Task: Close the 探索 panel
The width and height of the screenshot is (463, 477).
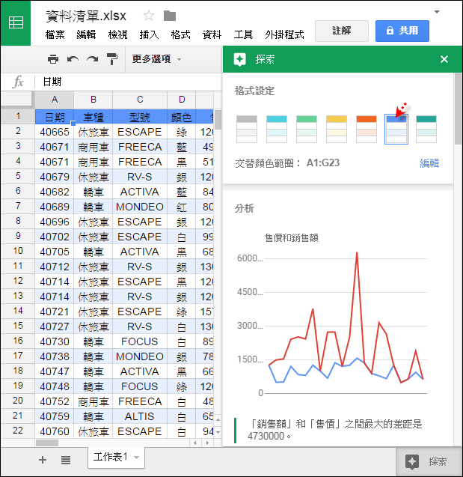Action: click(444, 59)
